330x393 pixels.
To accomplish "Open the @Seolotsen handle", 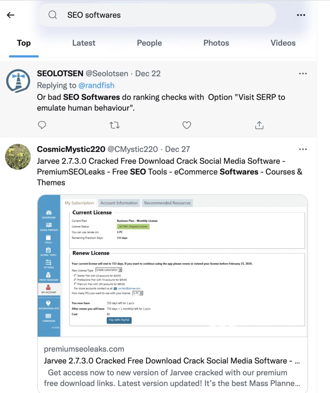I will (x=107, y=74).
